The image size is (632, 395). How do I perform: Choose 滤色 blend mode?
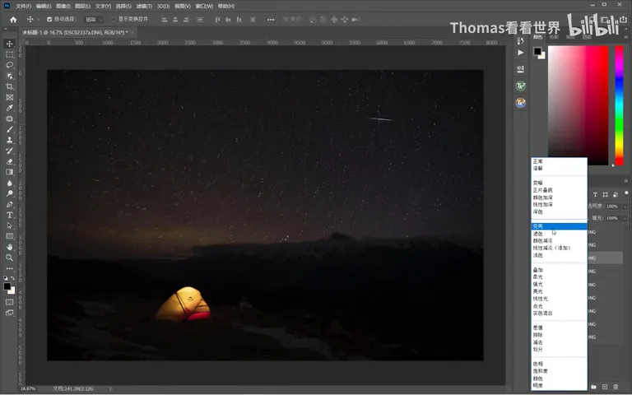coord(537,234)
